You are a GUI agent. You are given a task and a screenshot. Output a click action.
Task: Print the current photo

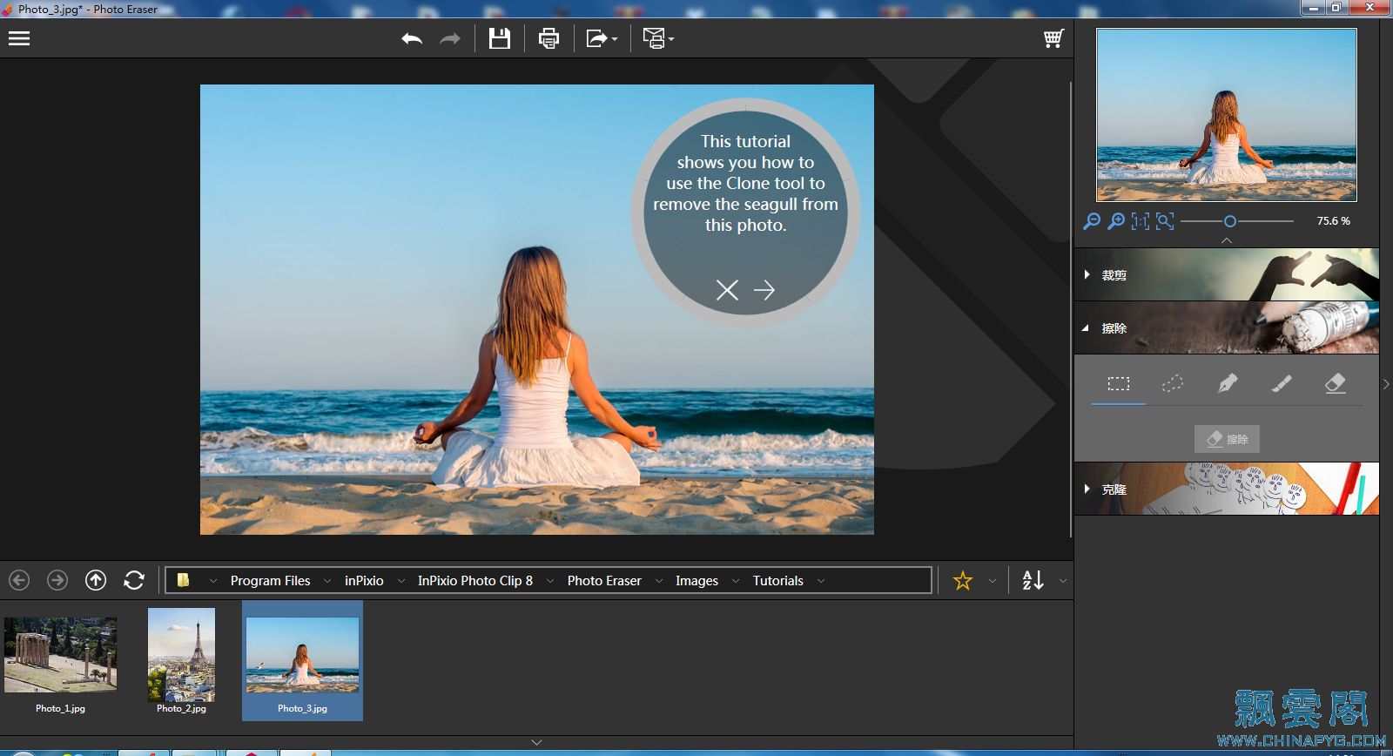point(548,38)
